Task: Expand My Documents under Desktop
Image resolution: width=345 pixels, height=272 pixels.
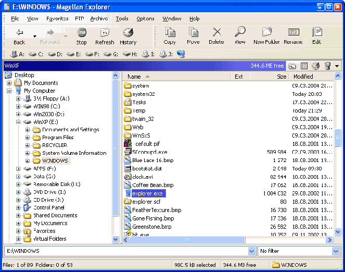Action: point(9,83)
